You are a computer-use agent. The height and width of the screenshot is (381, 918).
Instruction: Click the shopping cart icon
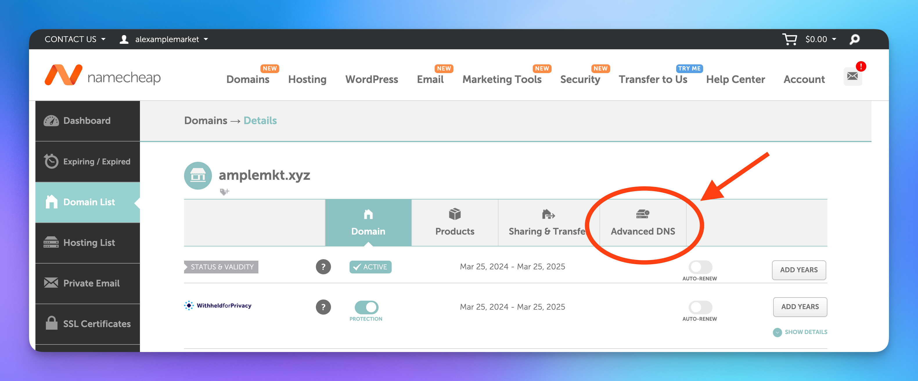pos(789,39)
